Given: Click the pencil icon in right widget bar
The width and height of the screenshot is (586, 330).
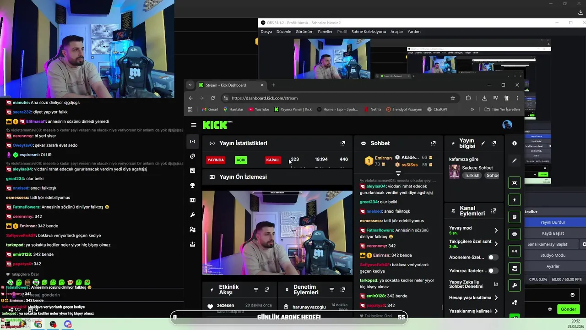Looking at the screenshot, I should pos(515,160).
